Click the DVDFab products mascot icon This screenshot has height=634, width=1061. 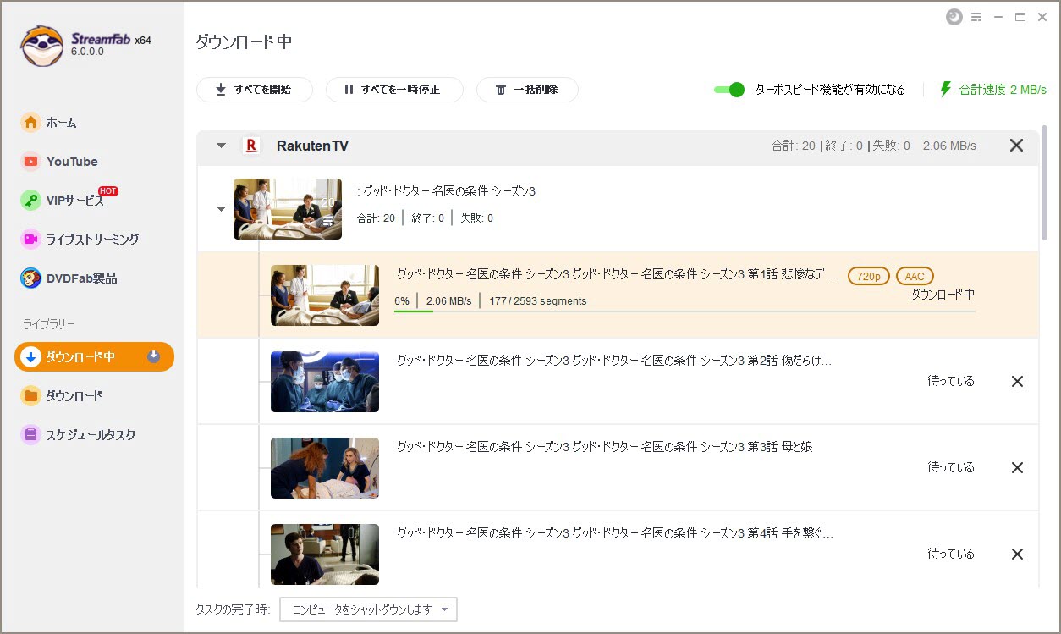tap(30, 278)
